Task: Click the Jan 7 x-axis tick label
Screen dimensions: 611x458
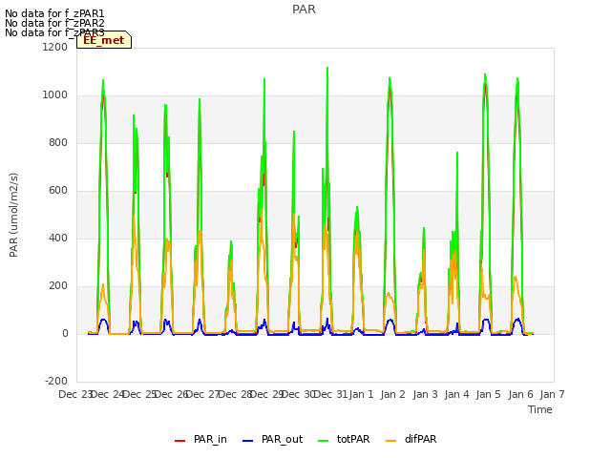Action: (552, 394)
